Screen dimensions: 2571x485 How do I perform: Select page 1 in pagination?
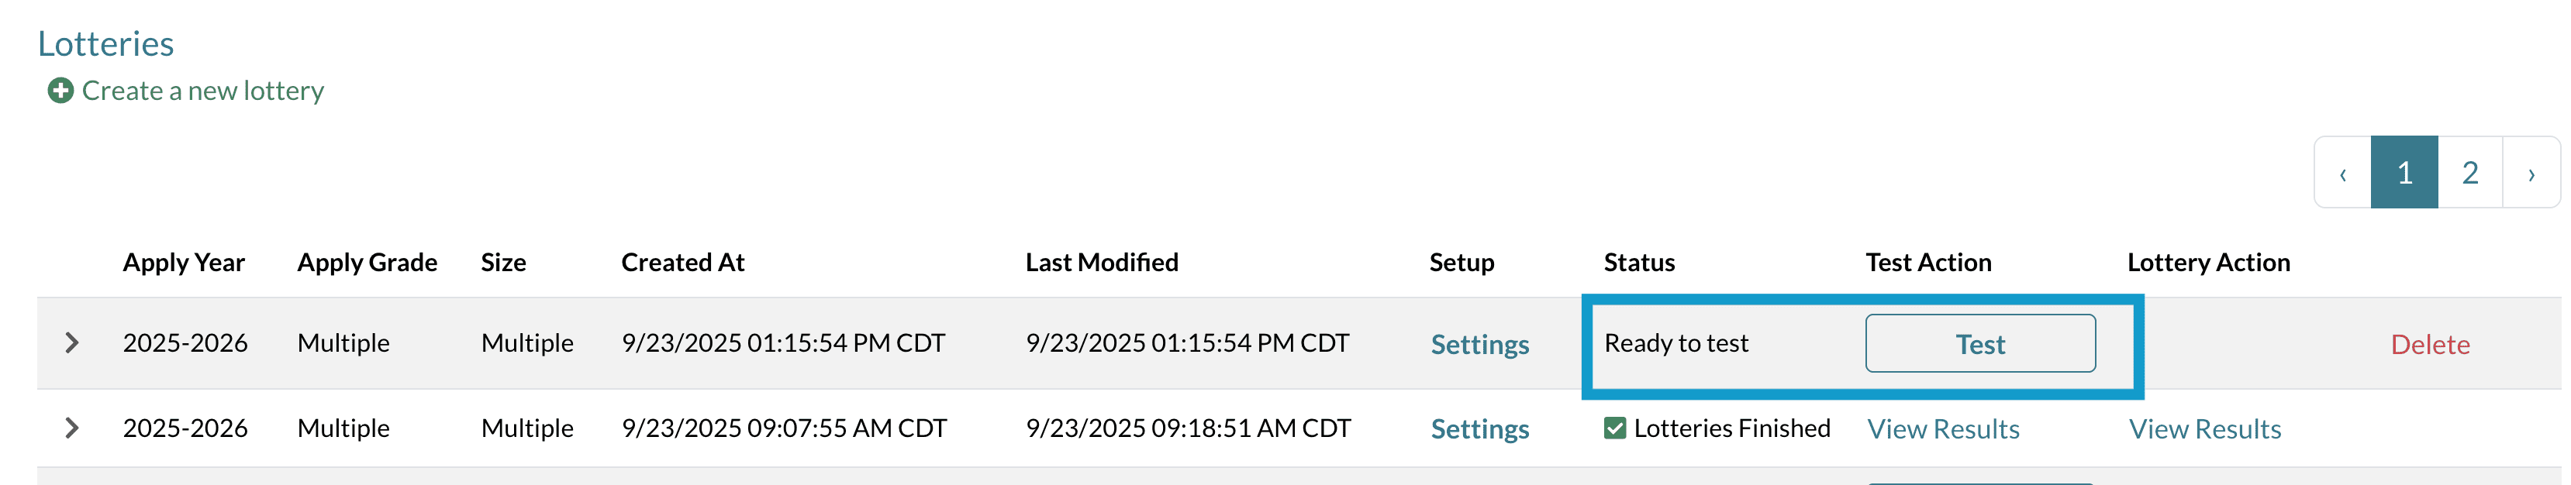2404,173
